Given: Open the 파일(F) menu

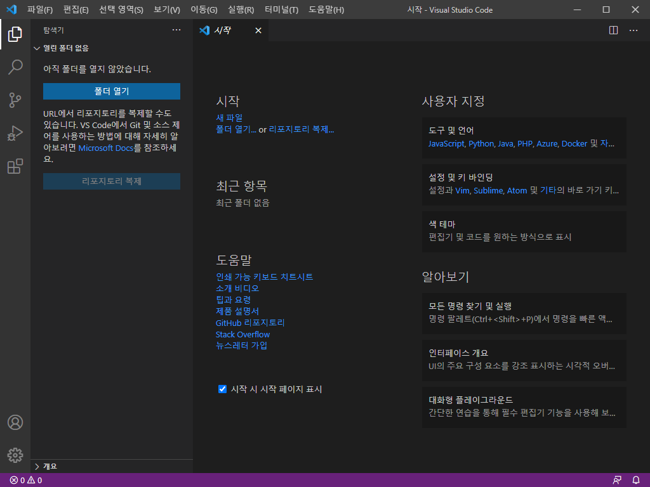Looking at the screenshot, I should [x=40, y=10].
